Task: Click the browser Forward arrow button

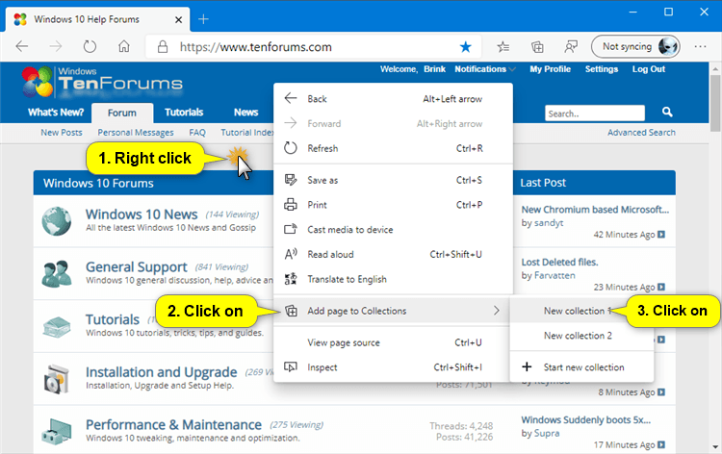Action: tap(55, 46)
